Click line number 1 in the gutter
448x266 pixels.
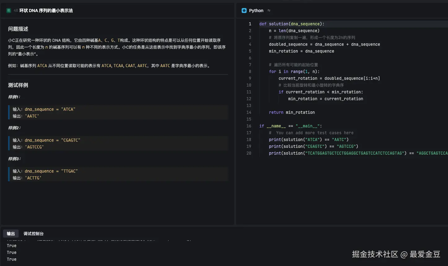250,24
